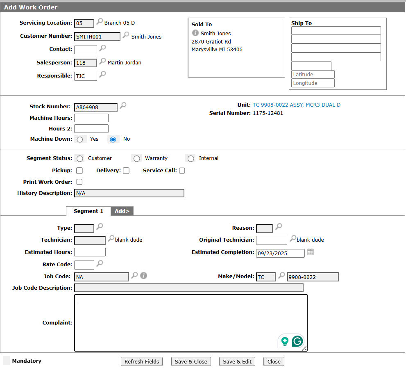The width and height of the screenshot is (406, 368).
Task: Switch to the Segment 1 tab
Action: tap(88, 211)
